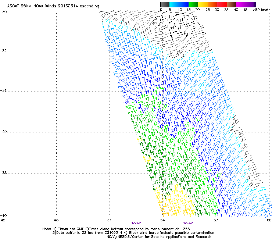Click the "Data buffer is 22 hrs" note

(x=133, y=233)
